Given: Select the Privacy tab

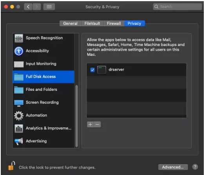Looking at the screenshot, I should click(x=134, y=24).
